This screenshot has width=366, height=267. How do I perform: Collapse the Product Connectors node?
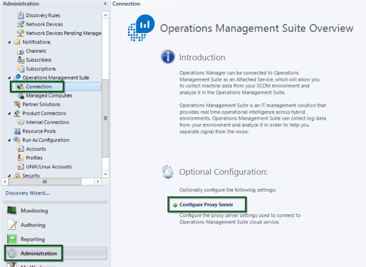pos(9,113)
